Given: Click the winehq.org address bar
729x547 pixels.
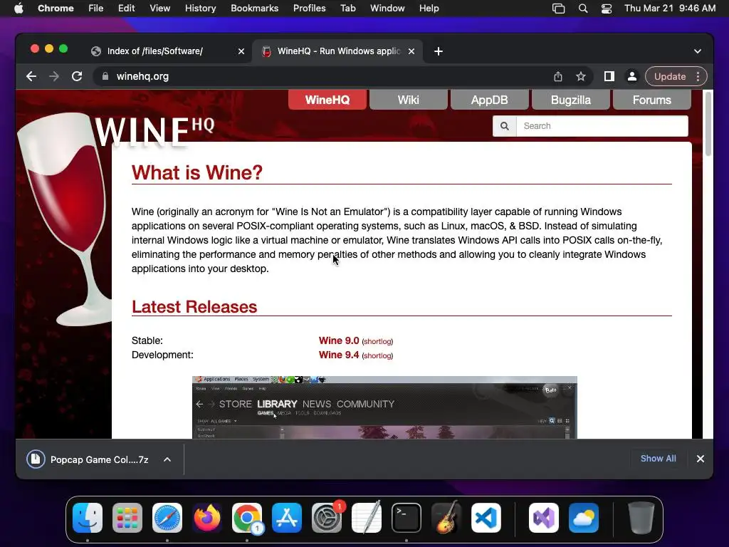Looking at the screenshot, I should 325,76.
